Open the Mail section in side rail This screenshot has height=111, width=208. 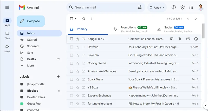coord(7,23)
